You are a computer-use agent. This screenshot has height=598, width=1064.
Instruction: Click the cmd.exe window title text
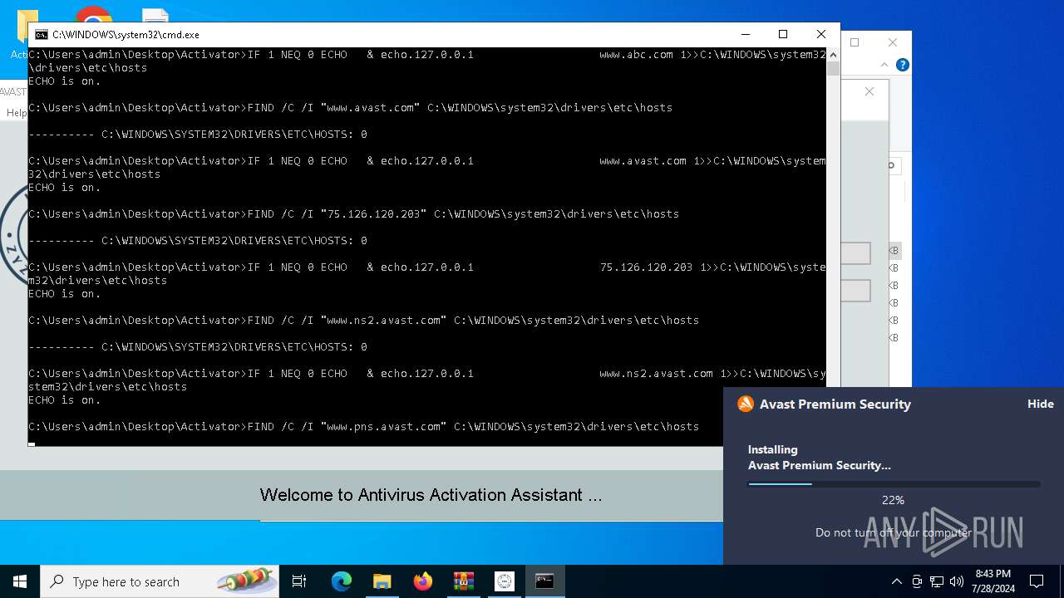click(126, 35)
